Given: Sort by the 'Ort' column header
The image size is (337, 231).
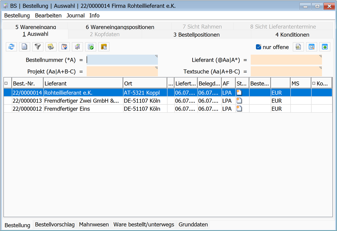Looking at the screenshot, I should click(144, 83).
